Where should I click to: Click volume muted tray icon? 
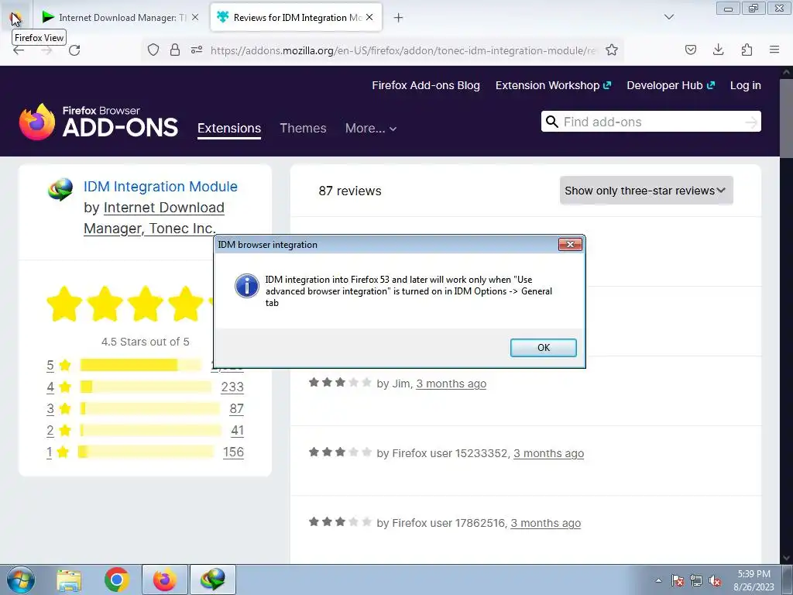(715, 581)
